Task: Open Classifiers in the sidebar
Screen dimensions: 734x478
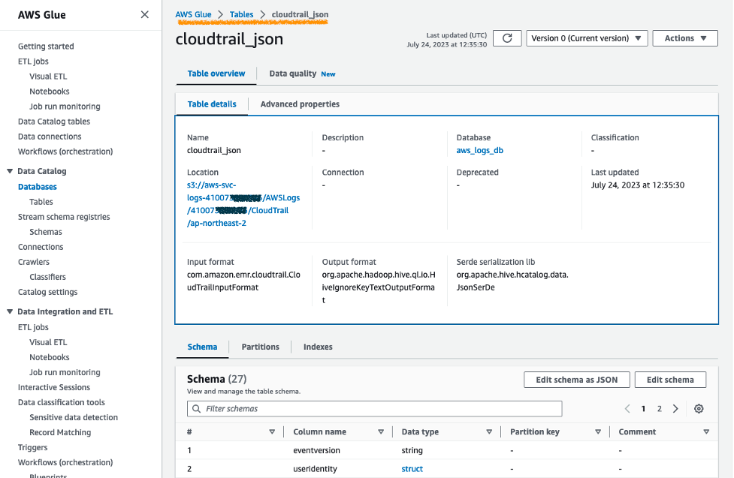Action: (48, 277)
